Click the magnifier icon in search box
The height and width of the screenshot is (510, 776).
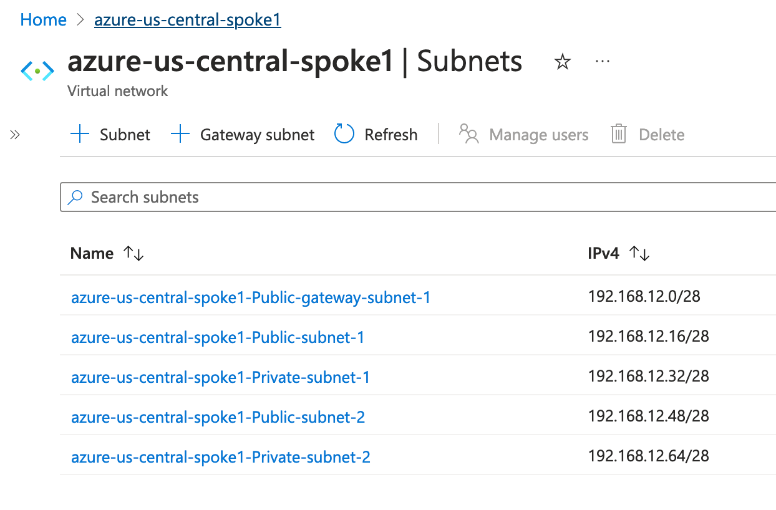click(75, 198)
